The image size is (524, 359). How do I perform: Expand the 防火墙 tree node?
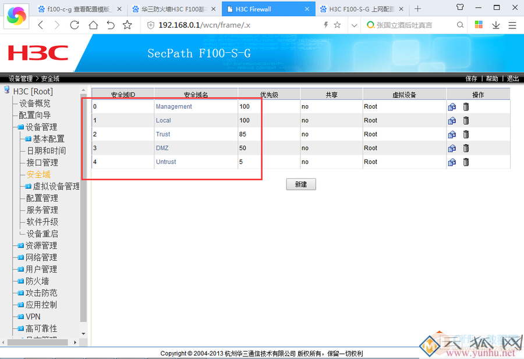[20, 281]
